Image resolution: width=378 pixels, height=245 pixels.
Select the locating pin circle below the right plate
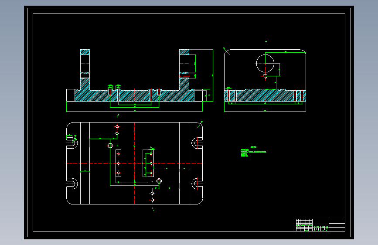(x=159, y=181)
